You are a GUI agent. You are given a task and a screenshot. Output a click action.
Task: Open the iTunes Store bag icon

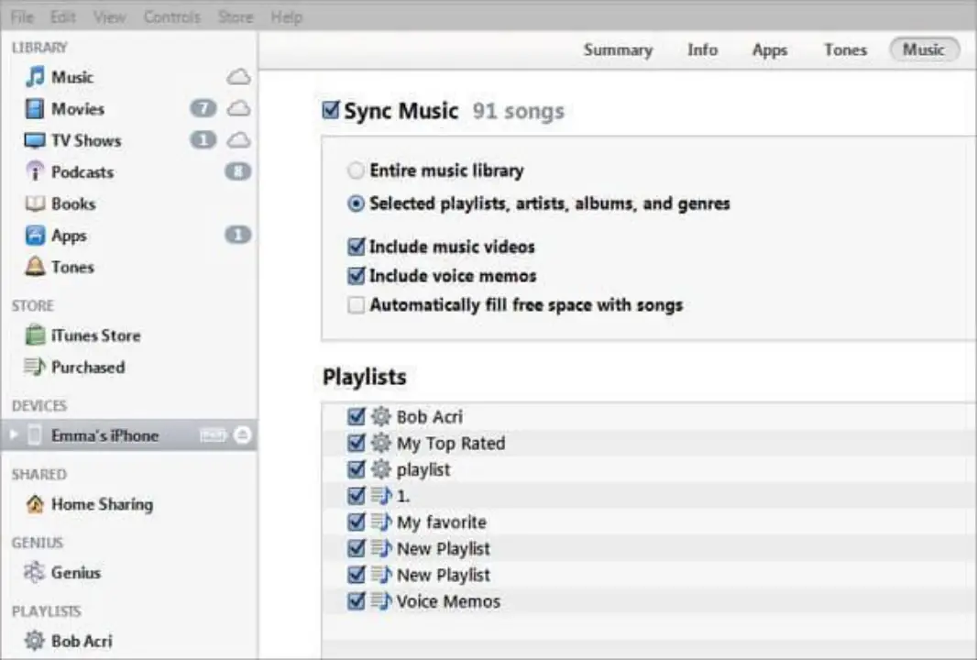point(35,335)
